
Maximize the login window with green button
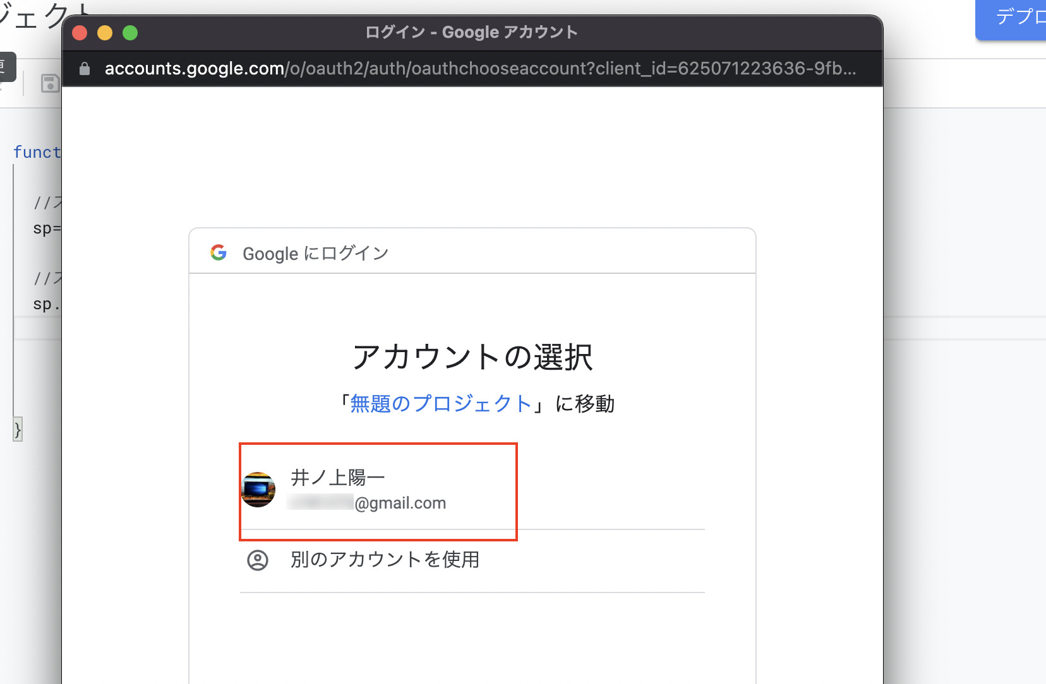[x=130, y=33]
